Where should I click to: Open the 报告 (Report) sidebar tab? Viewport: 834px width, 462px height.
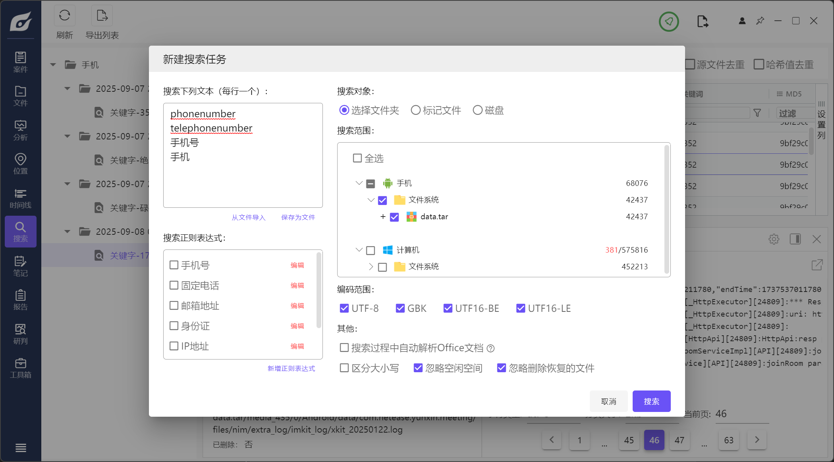pos(20,300)
